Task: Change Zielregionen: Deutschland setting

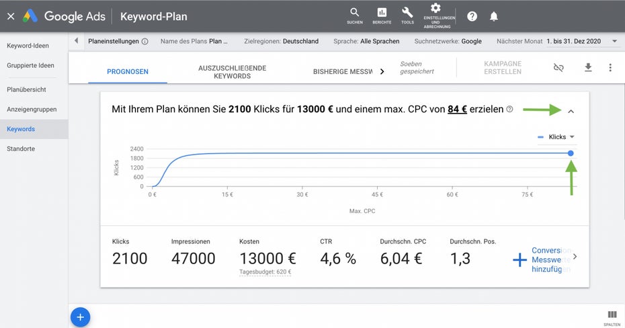Action: tap(281, 42)
